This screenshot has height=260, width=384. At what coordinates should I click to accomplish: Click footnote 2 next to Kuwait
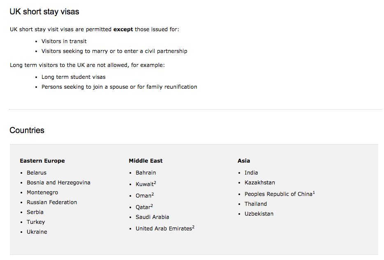[155, 182]
